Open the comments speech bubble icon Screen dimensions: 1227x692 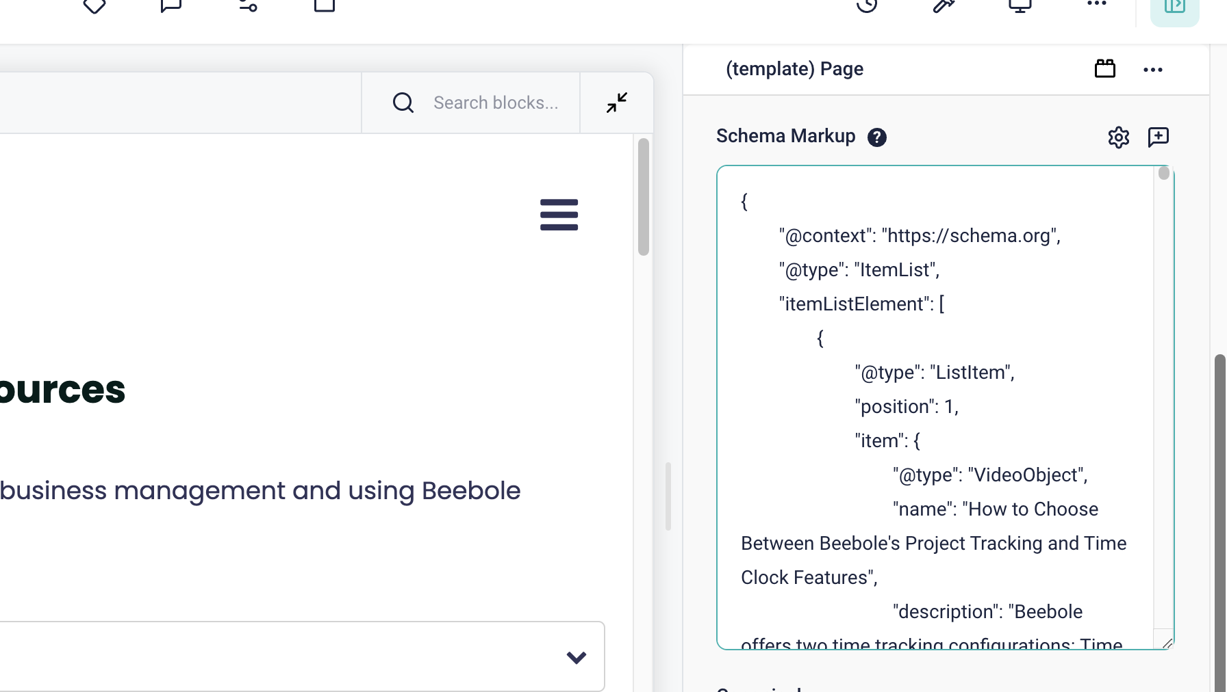click(170, 5)
